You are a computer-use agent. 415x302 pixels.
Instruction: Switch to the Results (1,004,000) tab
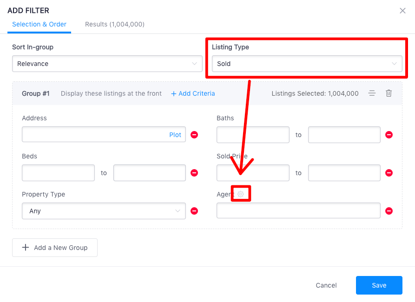[115, 24]
